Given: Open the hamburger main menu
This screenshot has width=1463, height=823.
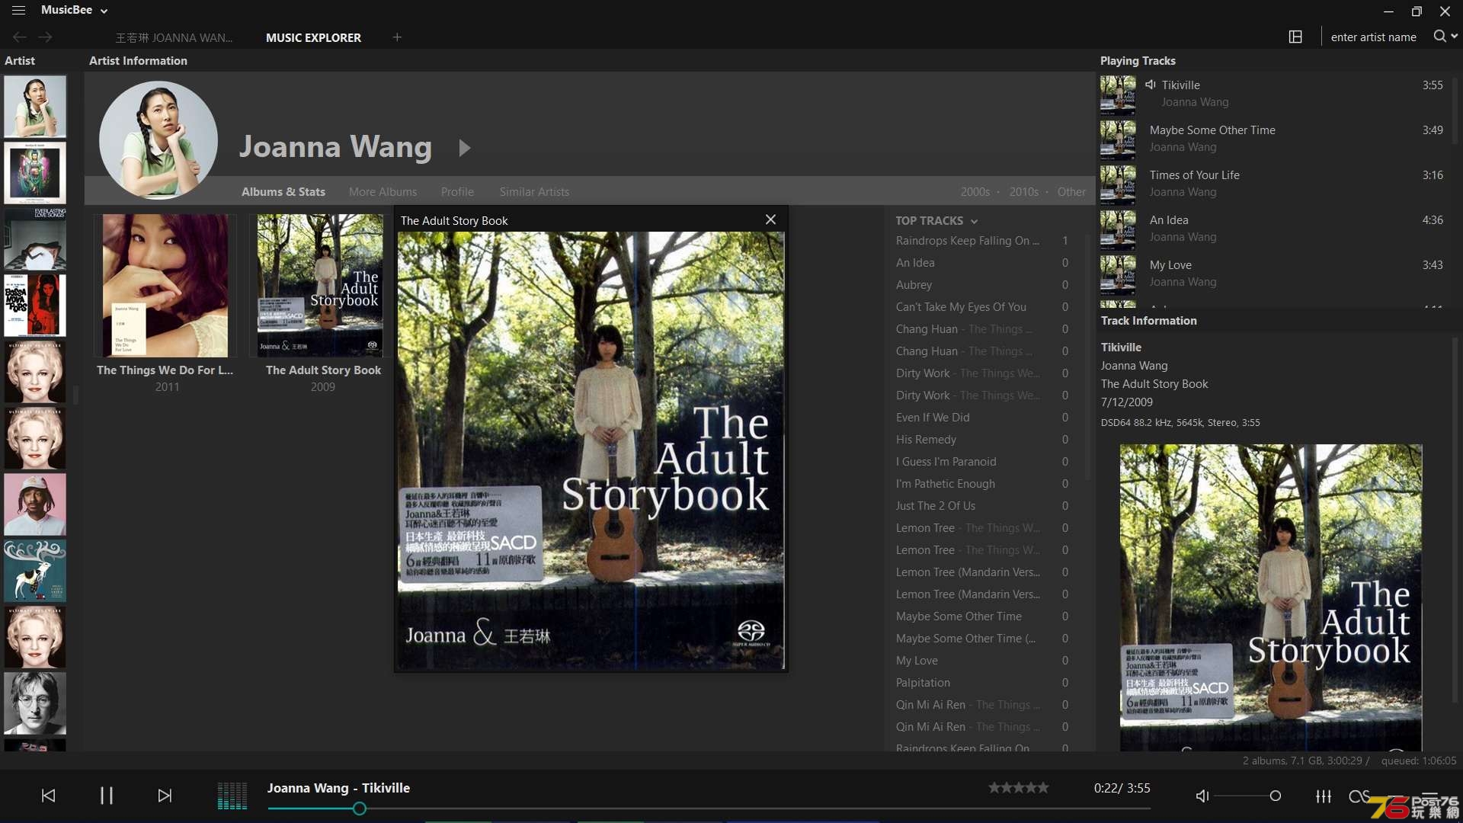Looking at the screenshot, I should coord(18,10).
